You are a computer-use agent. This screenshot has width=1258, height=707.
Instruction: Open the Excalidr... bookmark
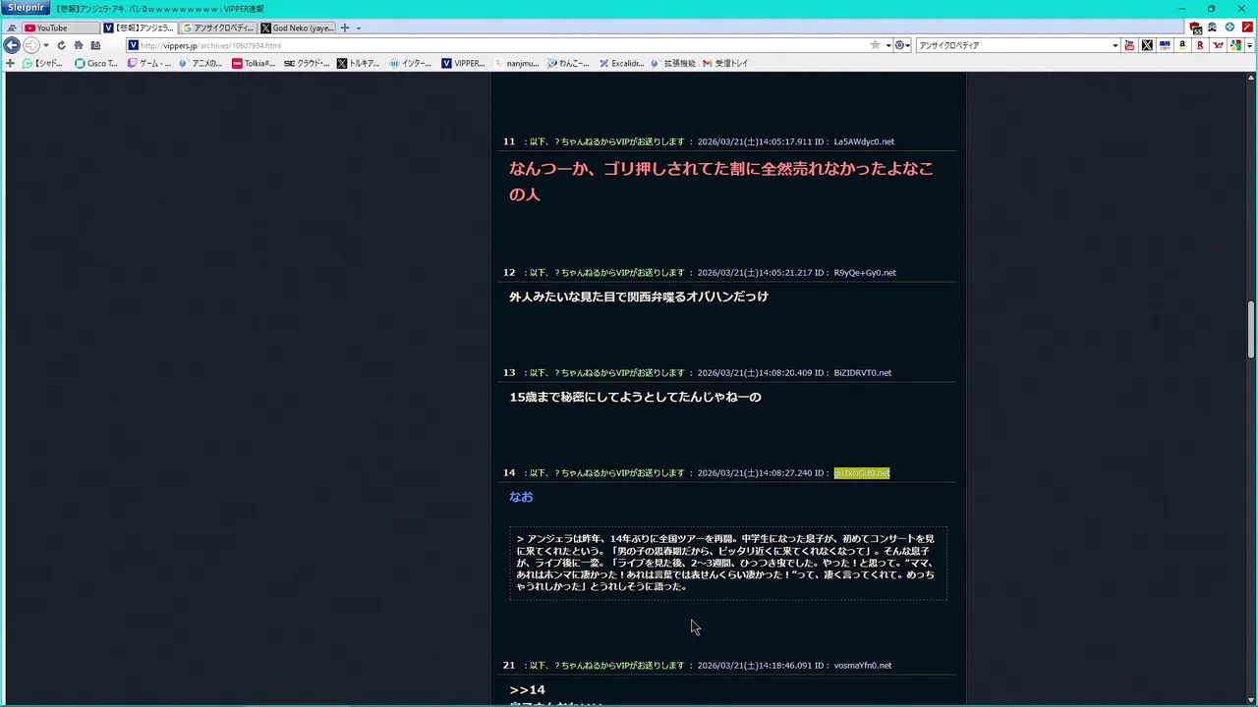pyautogui.click(x=621, y=63)
